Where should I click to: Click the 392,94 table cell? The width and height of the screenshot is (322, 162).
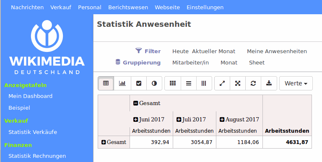pyautogui.click(x=151, y=142)
